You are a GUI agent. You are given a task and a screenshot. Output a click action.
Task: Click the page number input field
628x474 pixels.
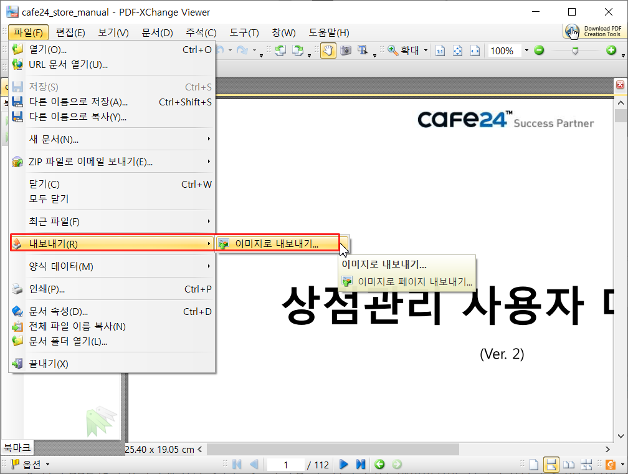tap(285, 465)
